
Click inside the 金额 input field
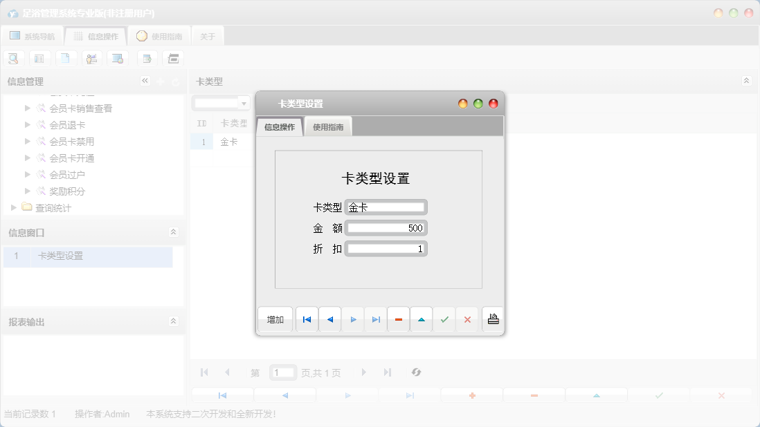[386, 227]
